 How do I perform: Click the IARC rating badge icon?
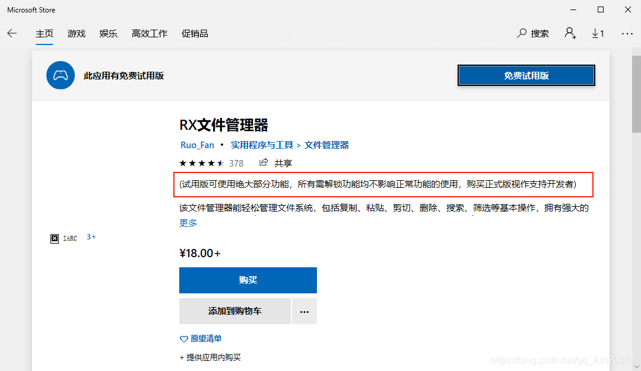tap(55, 239)
